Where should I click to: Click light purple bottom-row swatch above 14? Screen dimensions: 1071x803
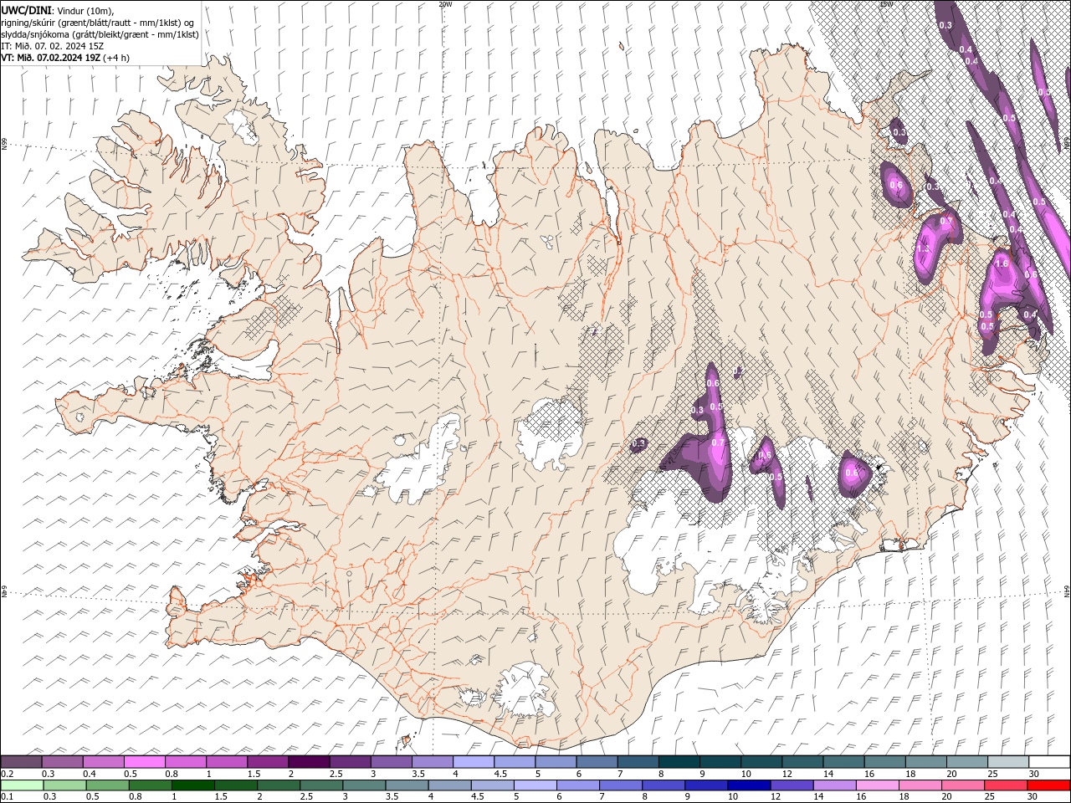point(834,785)
